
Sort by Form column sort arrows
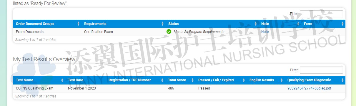coord(342,24)
